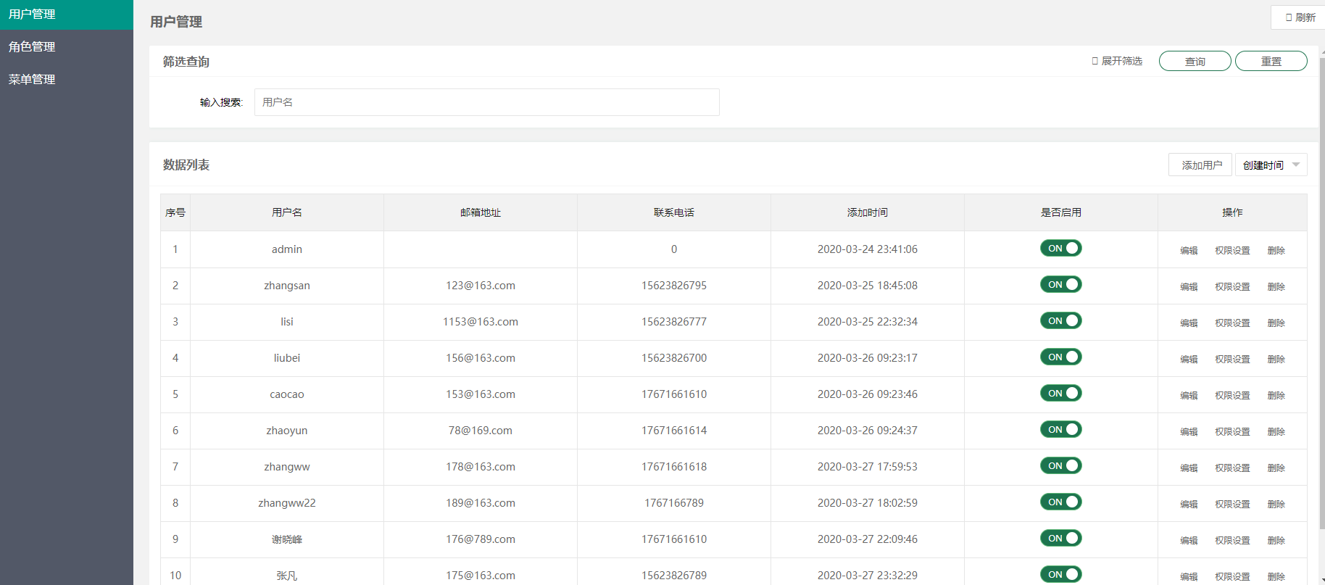Open 菜单管理 in the sidebar

tap(33, 79)
